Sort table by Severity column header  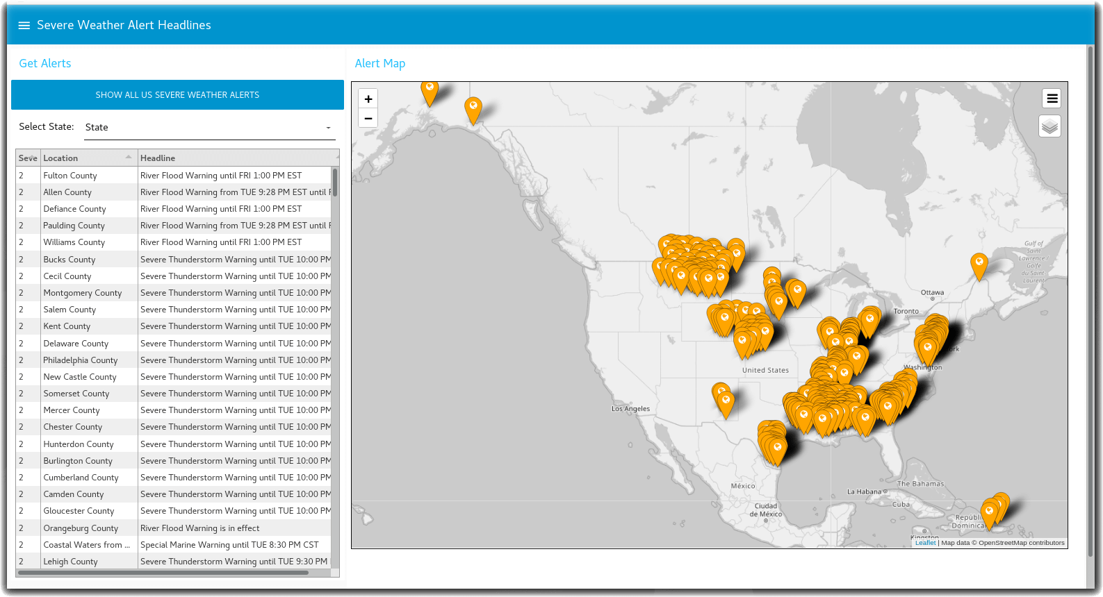click(x=28, y=158)
